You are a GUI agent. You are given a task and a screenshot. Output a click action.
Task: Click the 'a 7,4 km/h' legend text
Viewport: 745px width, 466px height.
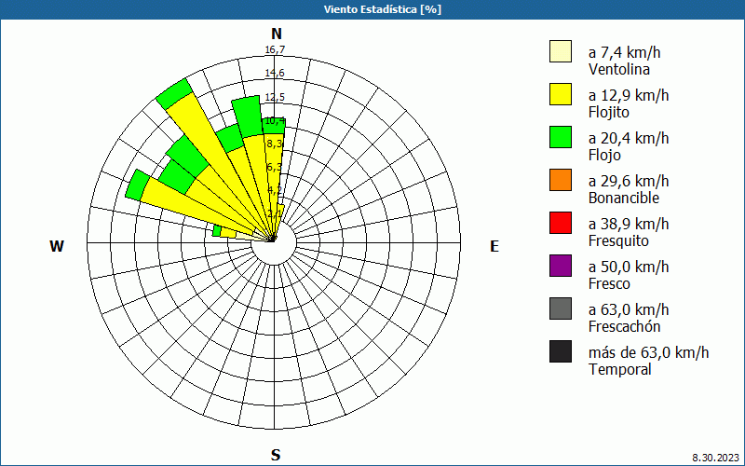point(624,52)
